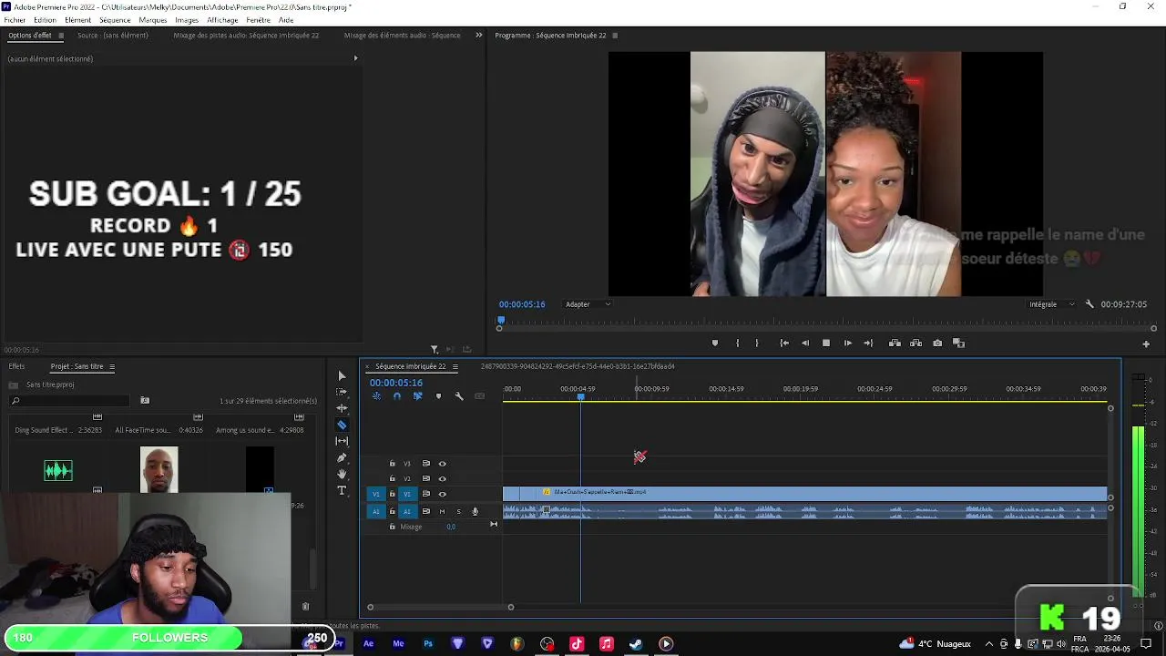Select the face photo thumbnail in the project bin
The image size is (1166, 656).
tap(159, 469)
